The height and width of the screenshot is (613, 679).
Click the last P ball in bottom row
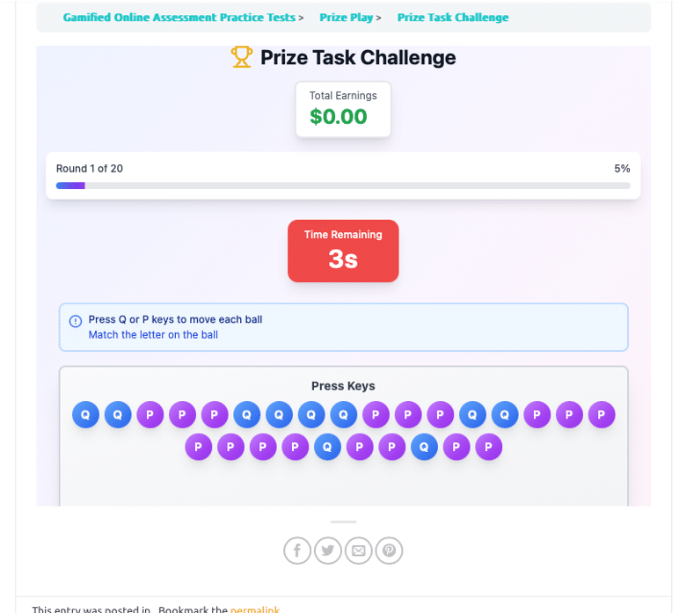488,448
